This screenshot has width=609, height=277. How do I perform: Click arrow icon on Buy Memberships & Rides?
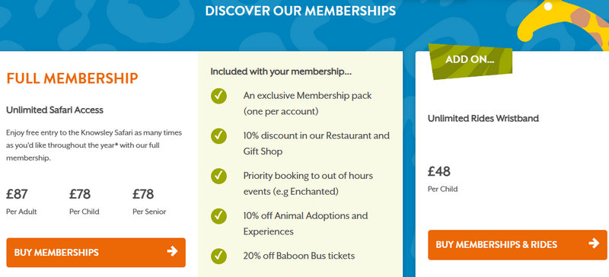pos(594,244)
